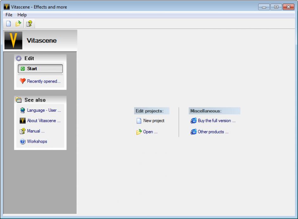Minimize the Vitascene window
Viewport: 298px width, 219px height.
coord(264,7)
